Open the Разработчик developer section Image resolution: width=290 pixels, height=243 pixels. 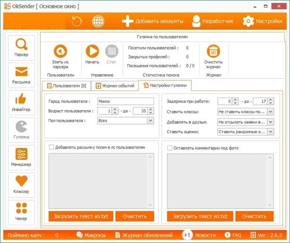(213, 21)
